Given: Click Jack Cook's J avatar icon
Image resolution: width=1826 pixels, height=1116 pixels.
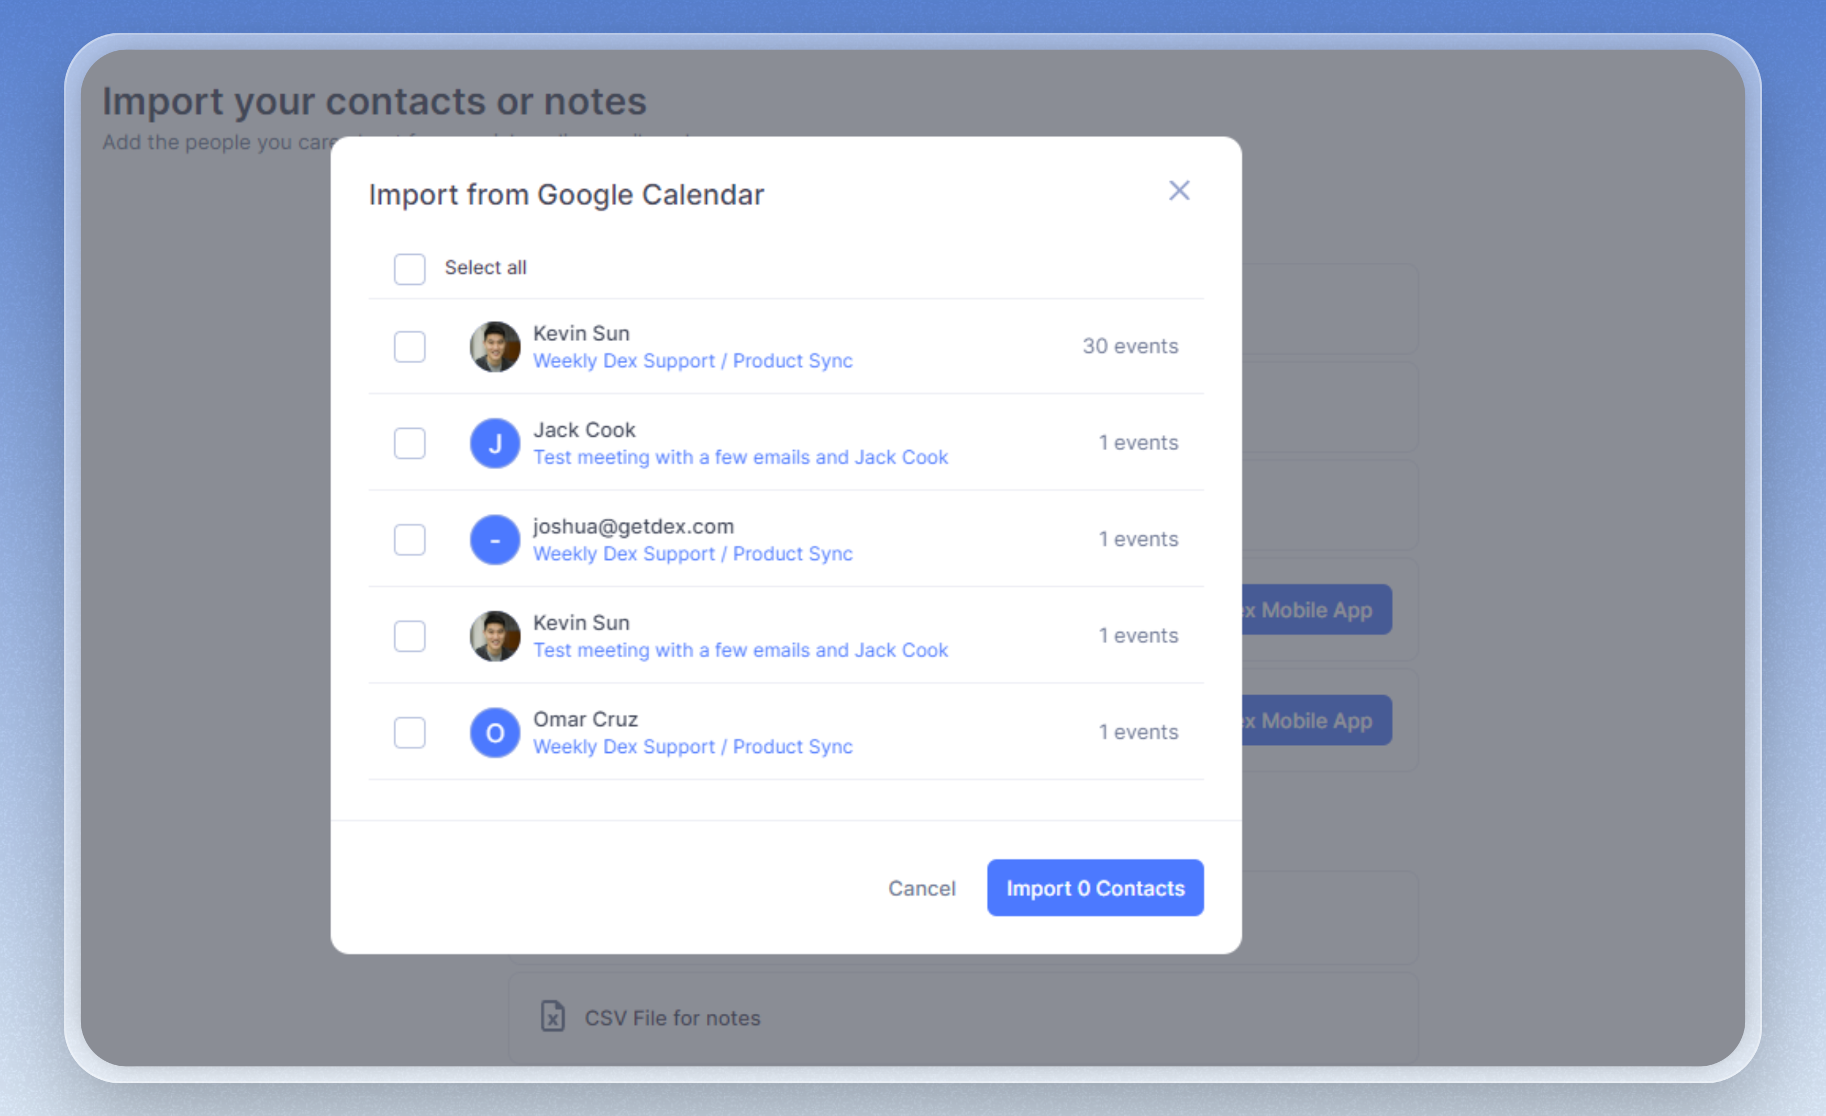Looking at the screenshot, I should [x=495, y=443].
